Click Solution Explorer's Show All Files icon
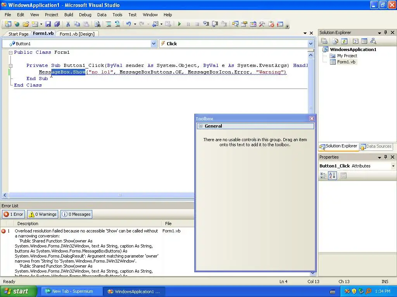Viewport: 397px width, 297px height. [x=335, y=41]
